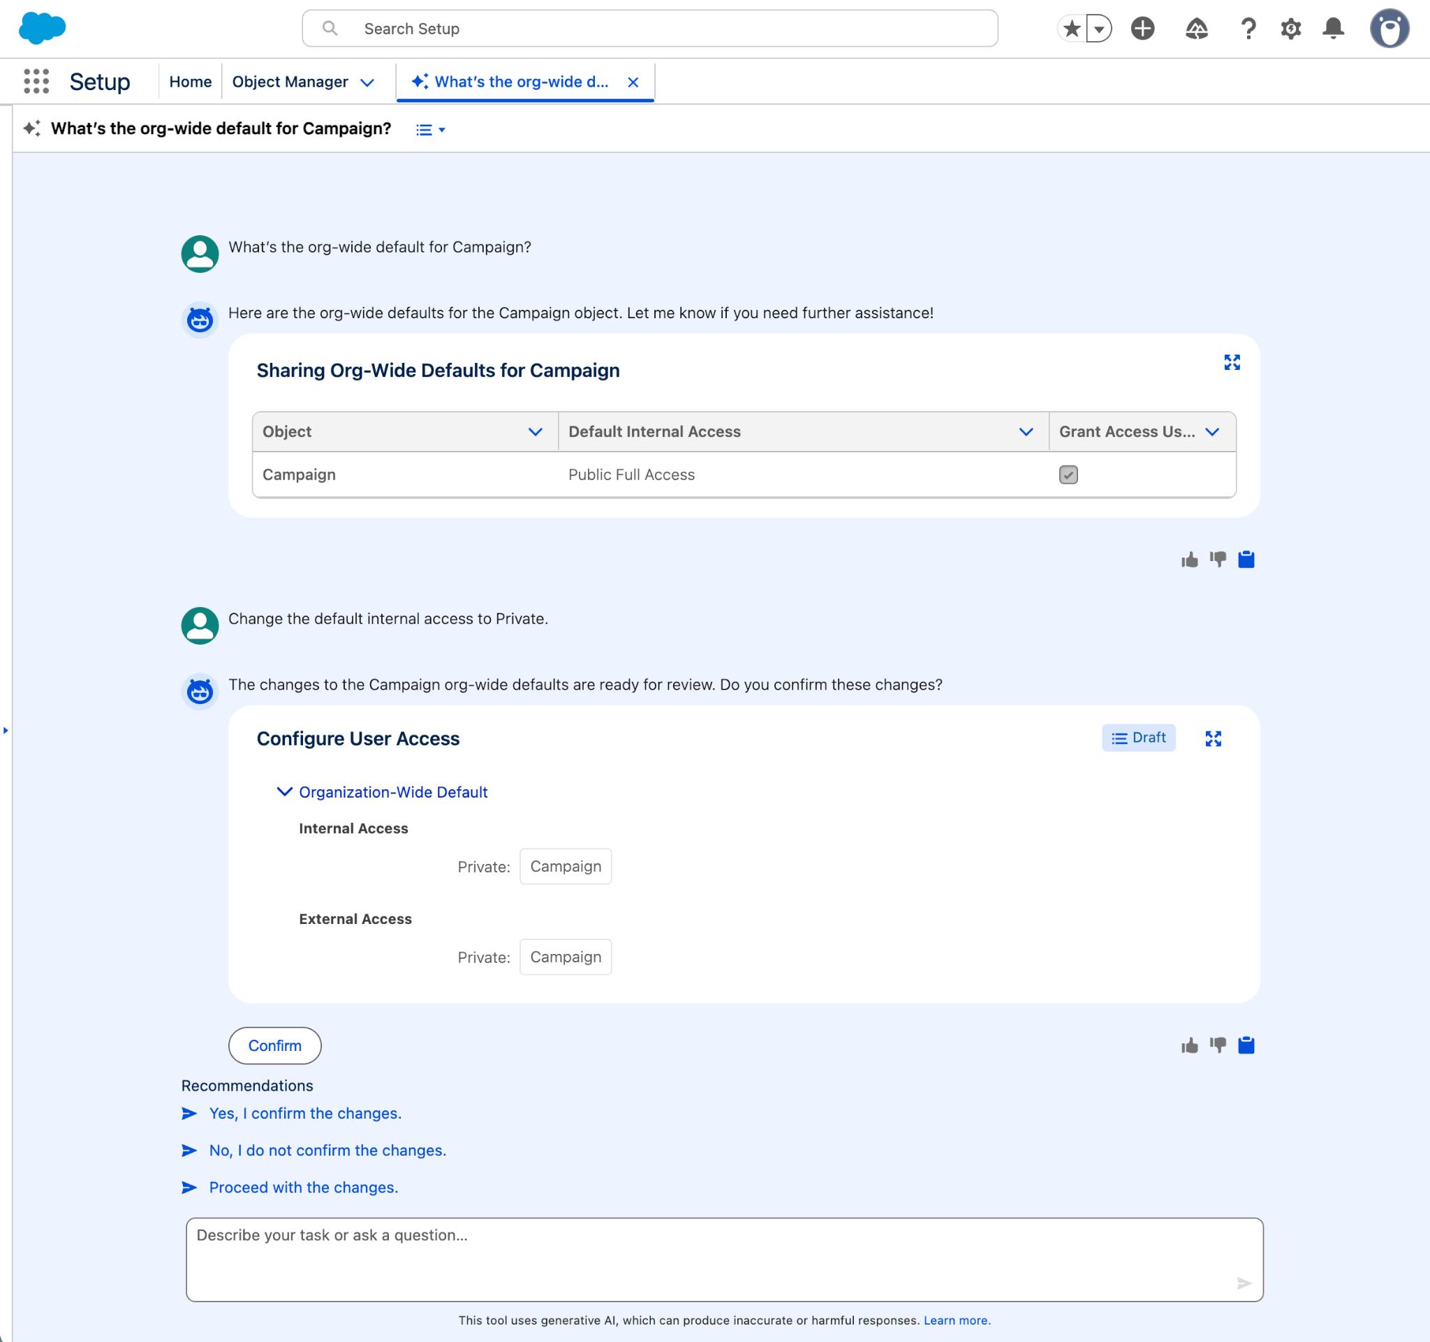Image resolution: width=1430 pixels, height=1342 pixels.
Task: Open the App Launcher grid
Action: [36, 81]
